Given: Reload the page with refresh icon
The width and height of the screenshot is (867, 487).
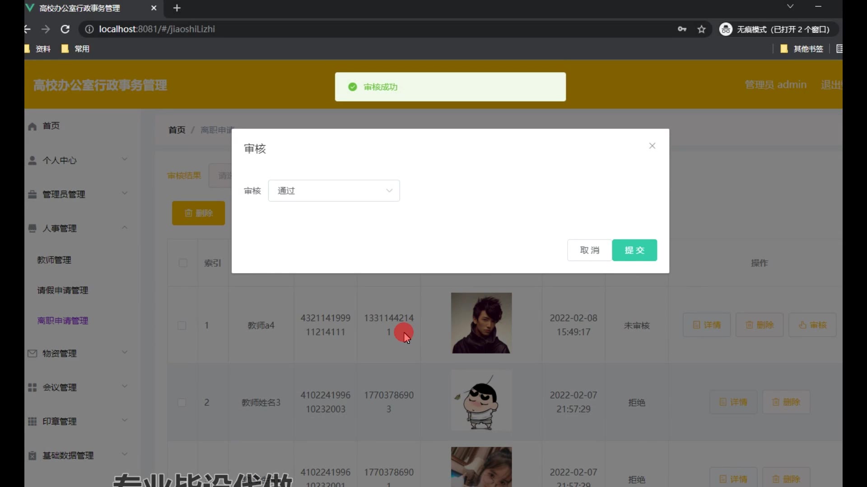Looking at the screenshot, I should [x=65, y=29].
